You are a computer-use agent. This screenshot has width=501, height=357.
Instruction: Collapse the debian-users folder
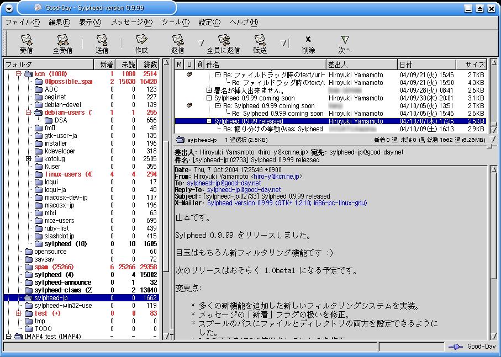[28, 113]
